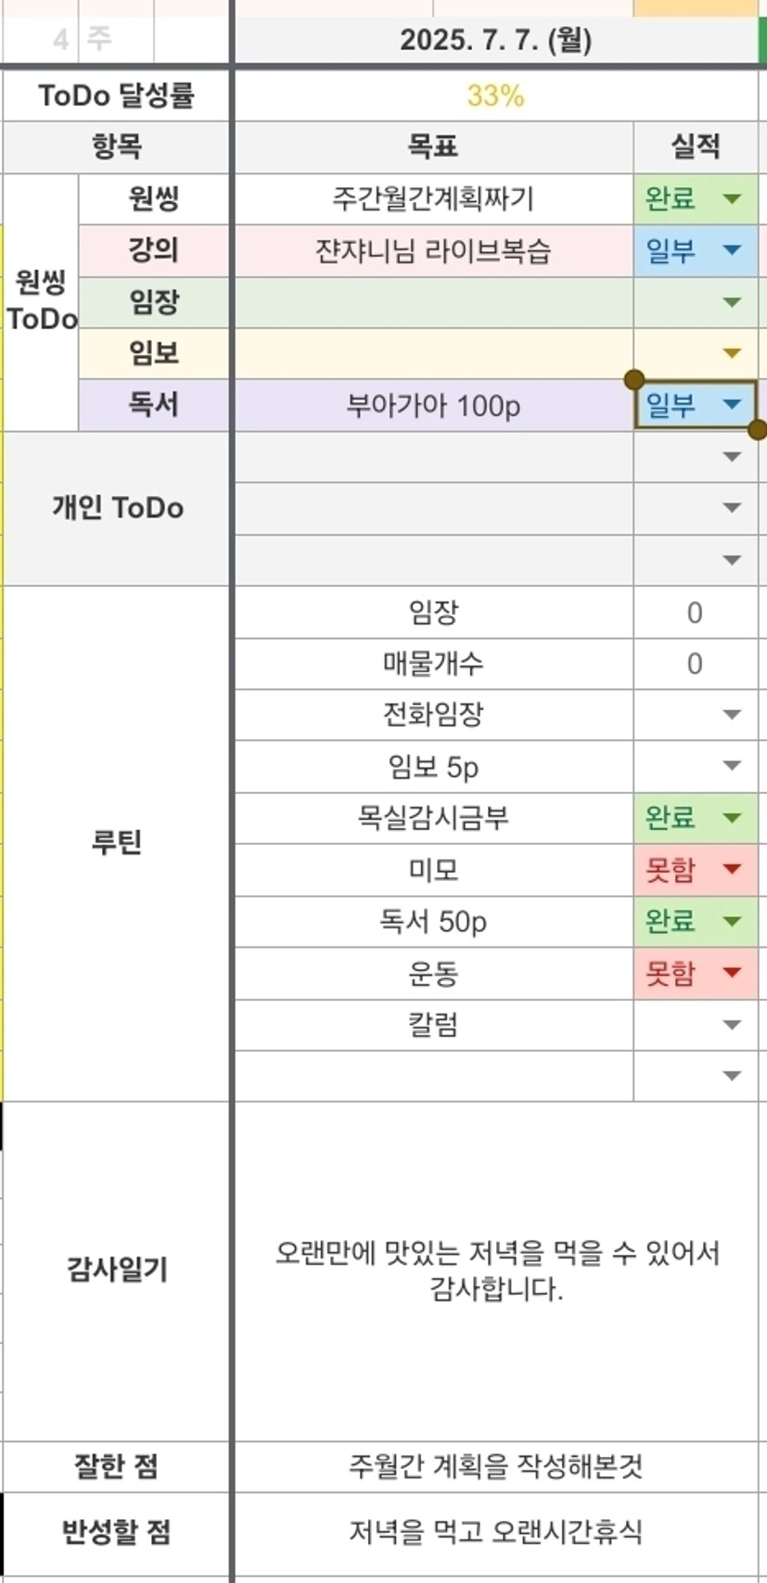
Task: Select the 독서 50p routine goal cell
Action: [434, 922]
